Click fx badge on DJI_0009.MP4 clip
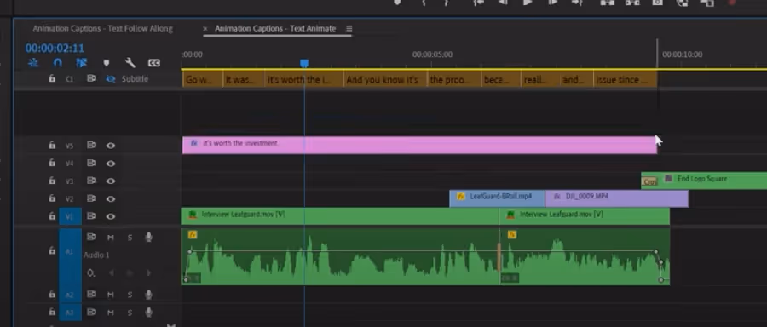This screenshot has height=327, width=767. (x=557, y=197)
